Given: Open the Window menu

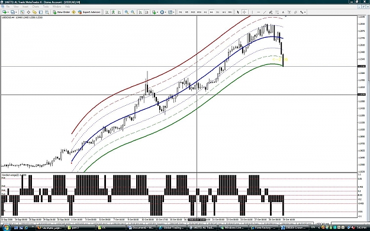Looking at the screenshot, I should coord(57,6).
